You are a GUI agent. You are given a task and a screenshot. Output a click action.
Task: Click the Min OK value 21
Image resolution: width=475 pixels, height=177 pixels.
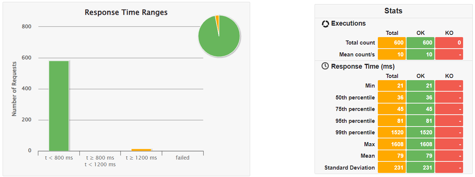coord(420,86)
